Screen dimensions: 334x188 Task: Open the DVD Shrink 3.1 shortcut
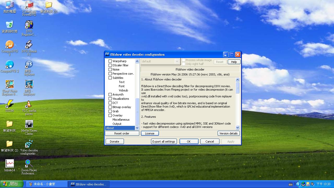[x=29, y=45]
